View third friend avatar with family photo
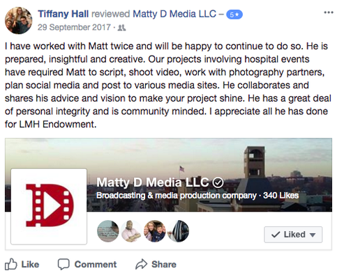337x273 pixels. point(155,231)
